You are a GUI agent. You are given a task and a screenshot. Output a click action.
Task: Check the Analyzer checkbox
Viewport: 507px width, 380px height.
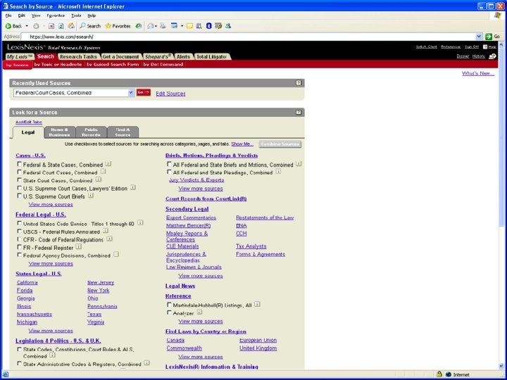click(169, 312)
